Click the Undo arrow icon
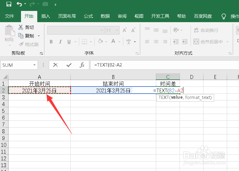Screen dimensions: 239x171 19,4
